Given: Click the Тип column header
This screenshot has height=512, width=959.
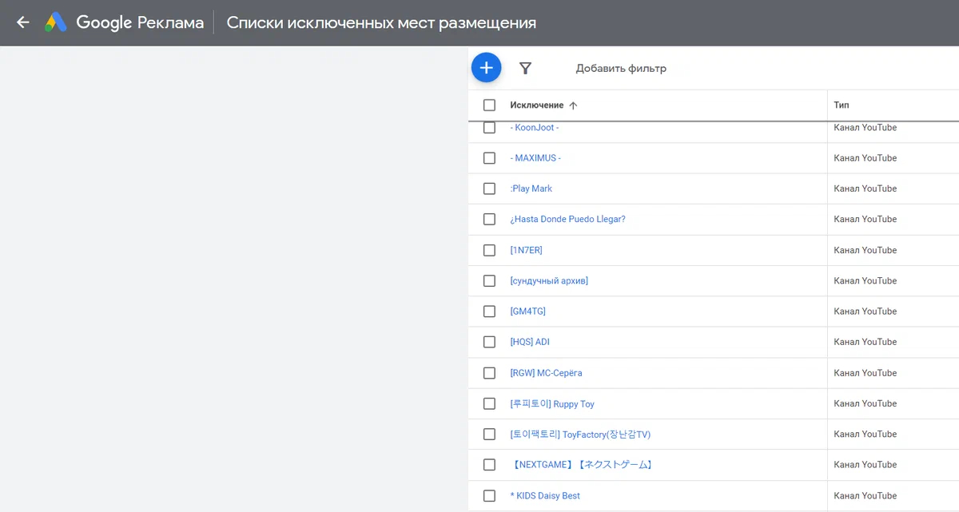Looking at the screenshot, I should (x=841, y=105).
